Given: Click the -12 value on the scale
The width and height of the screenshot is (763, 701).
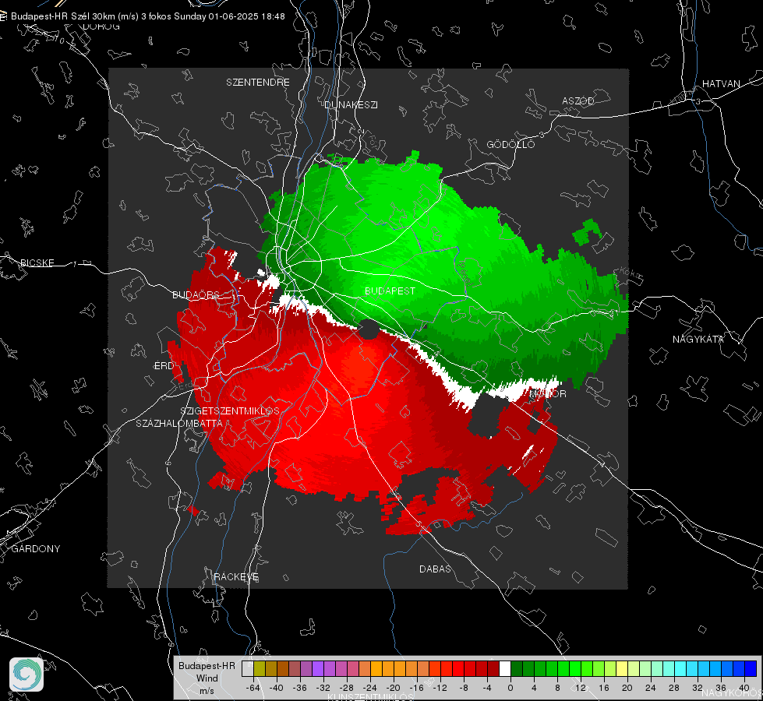Looking at the screenshot, I should click(x=440, y=689).
